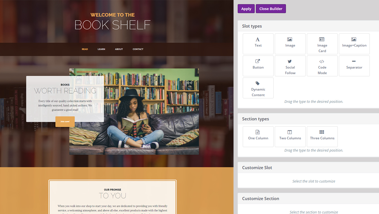The width and height of the screenshot is (379, 214).
Task: Open the Code Mode slot type
Action: point(322,66)
